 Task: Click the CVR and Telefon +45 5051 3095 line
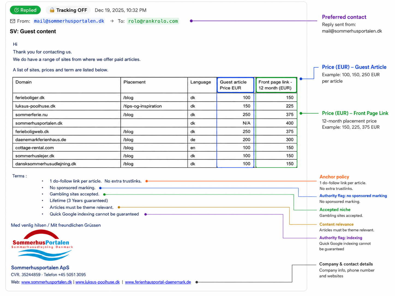click(48, 275)
